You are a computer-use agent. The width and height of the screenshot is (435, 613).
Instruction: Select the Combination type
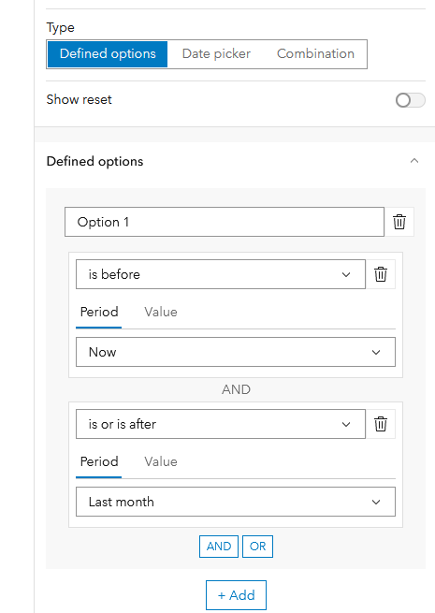(x=315, y=54)
